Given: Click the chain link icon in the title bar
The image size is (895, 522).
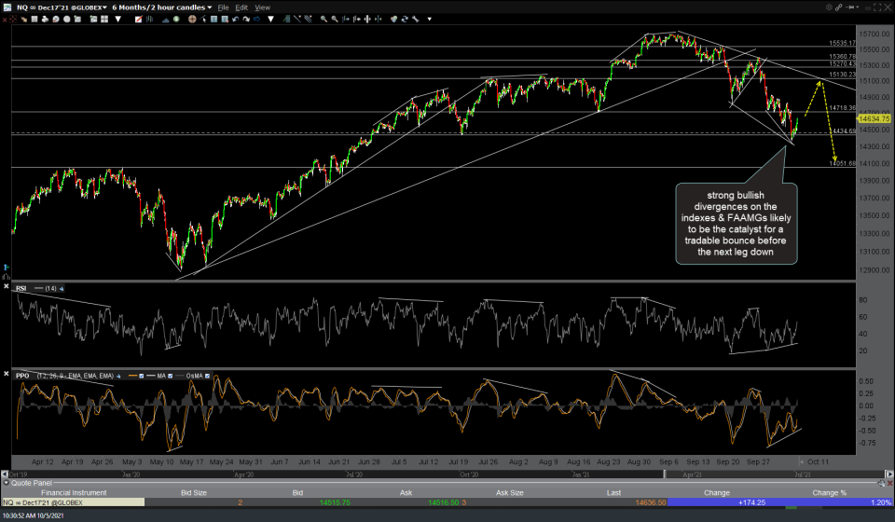Looking at the screenshot, I should (838, 7).
